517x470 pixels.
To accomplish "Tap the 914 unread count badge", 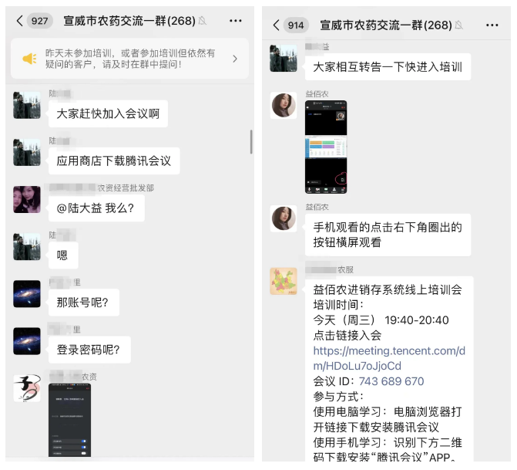I will coord(296,25).
